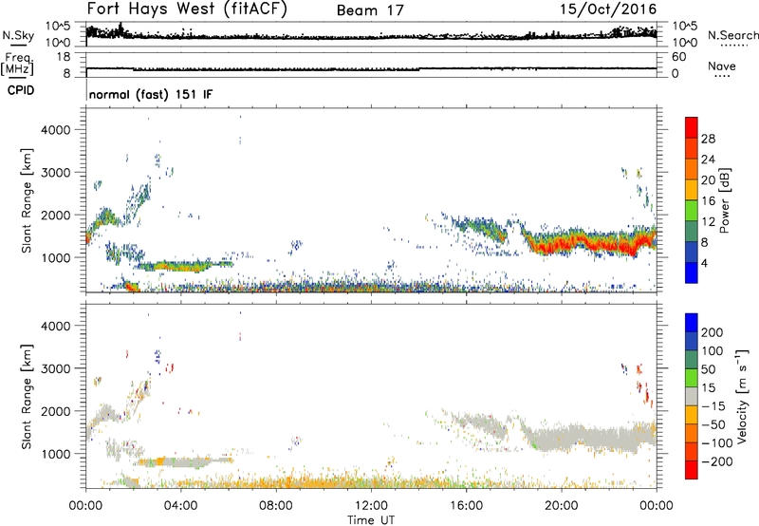Click the 'N.Sky' legend label

18,35
